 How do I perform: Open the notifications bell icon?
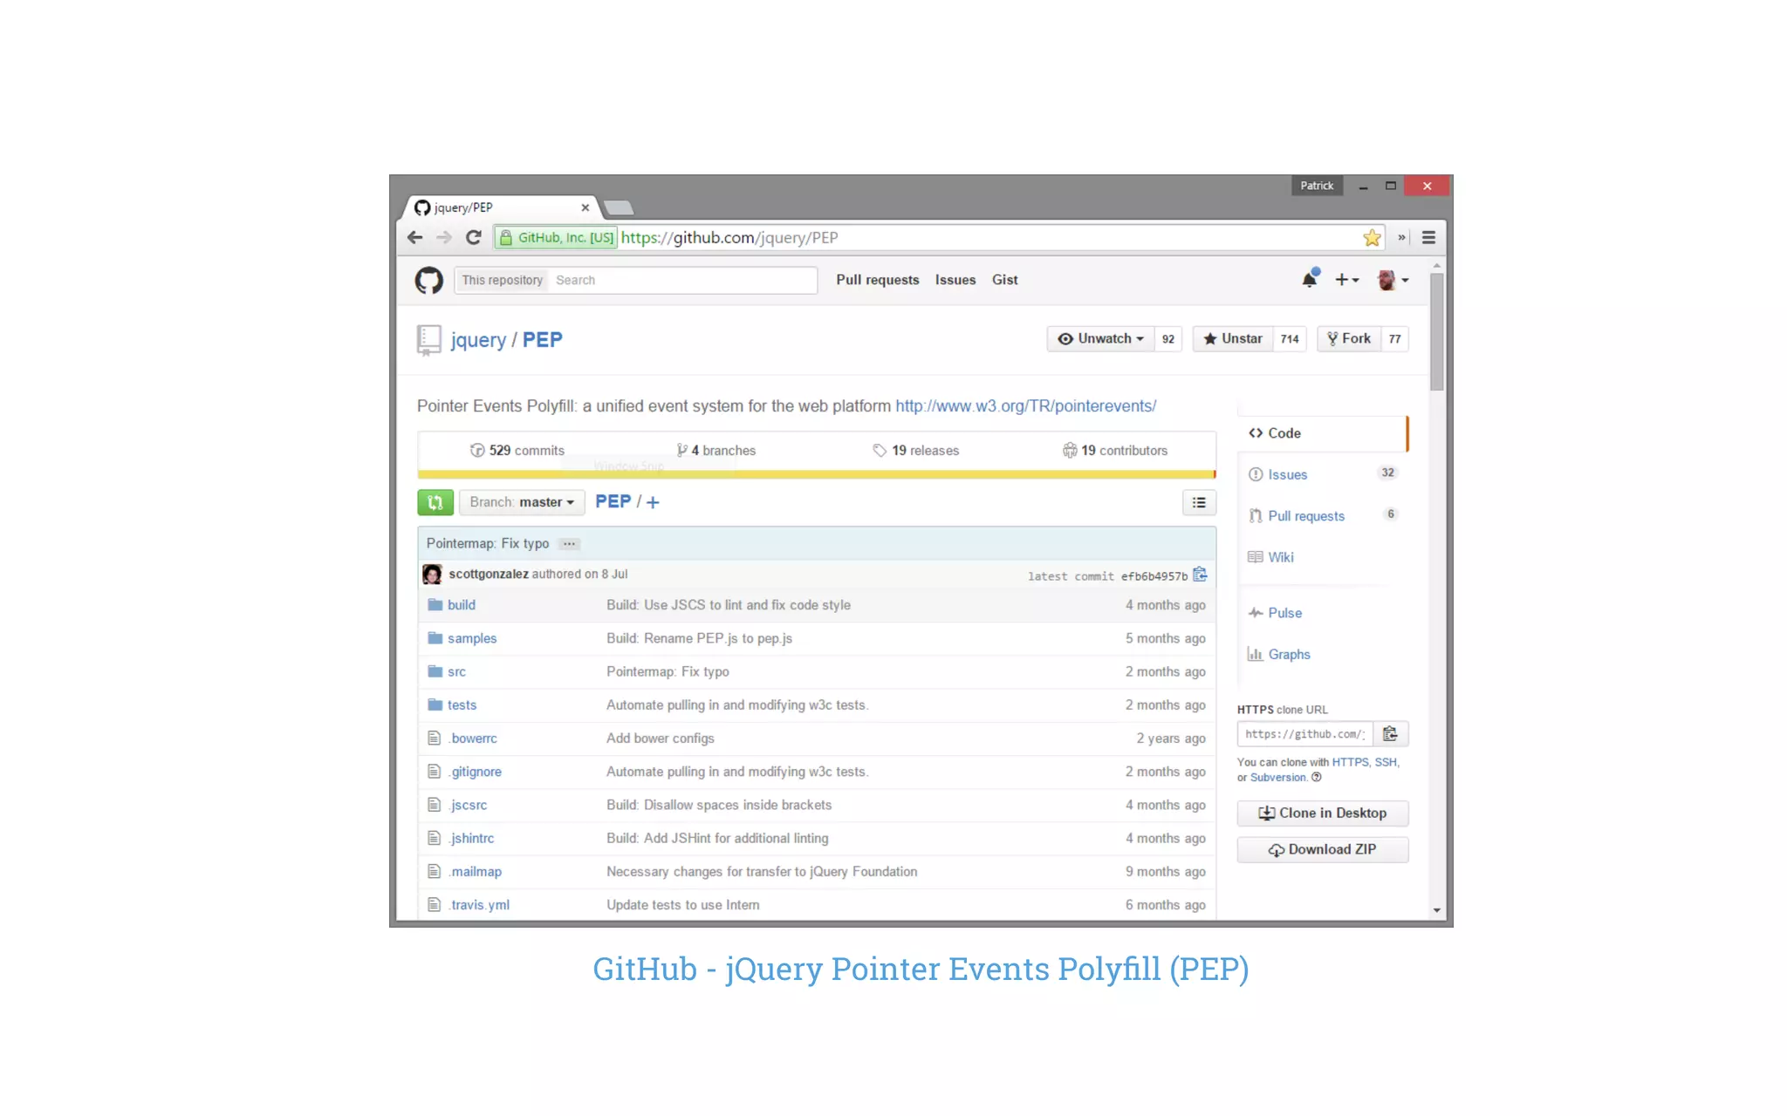coord(1309,279)
